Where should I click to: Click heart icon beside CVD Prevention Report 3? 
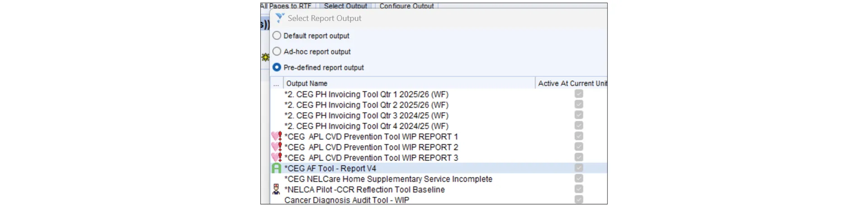click(x=276, y=157)
